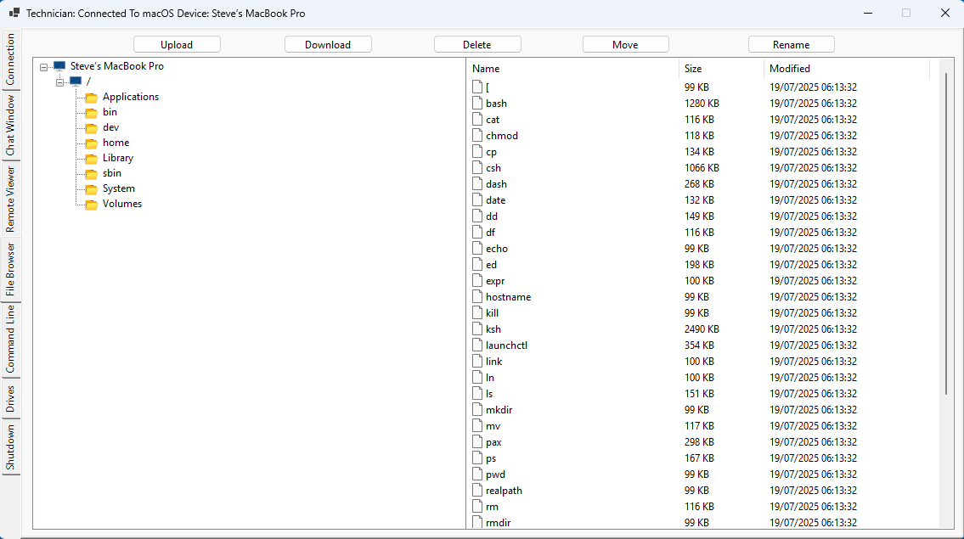Select the ksh file name
Screen dimensions: 964x539
493,329
